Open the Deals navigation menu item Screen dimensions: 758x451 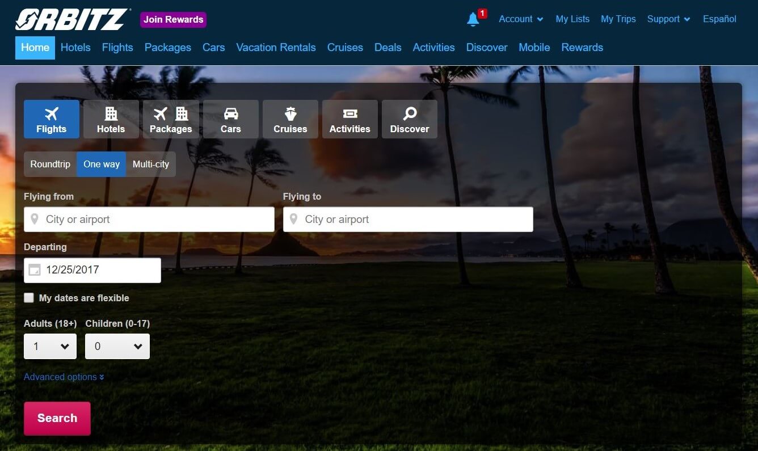(388, 48)
